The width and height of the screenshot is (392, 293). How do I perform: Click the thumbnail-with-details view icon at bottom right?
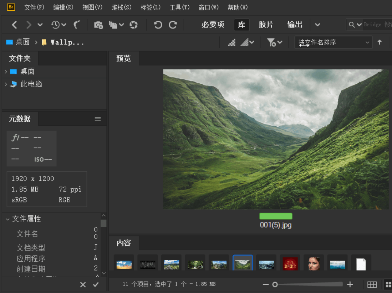[x=388, y=284]
